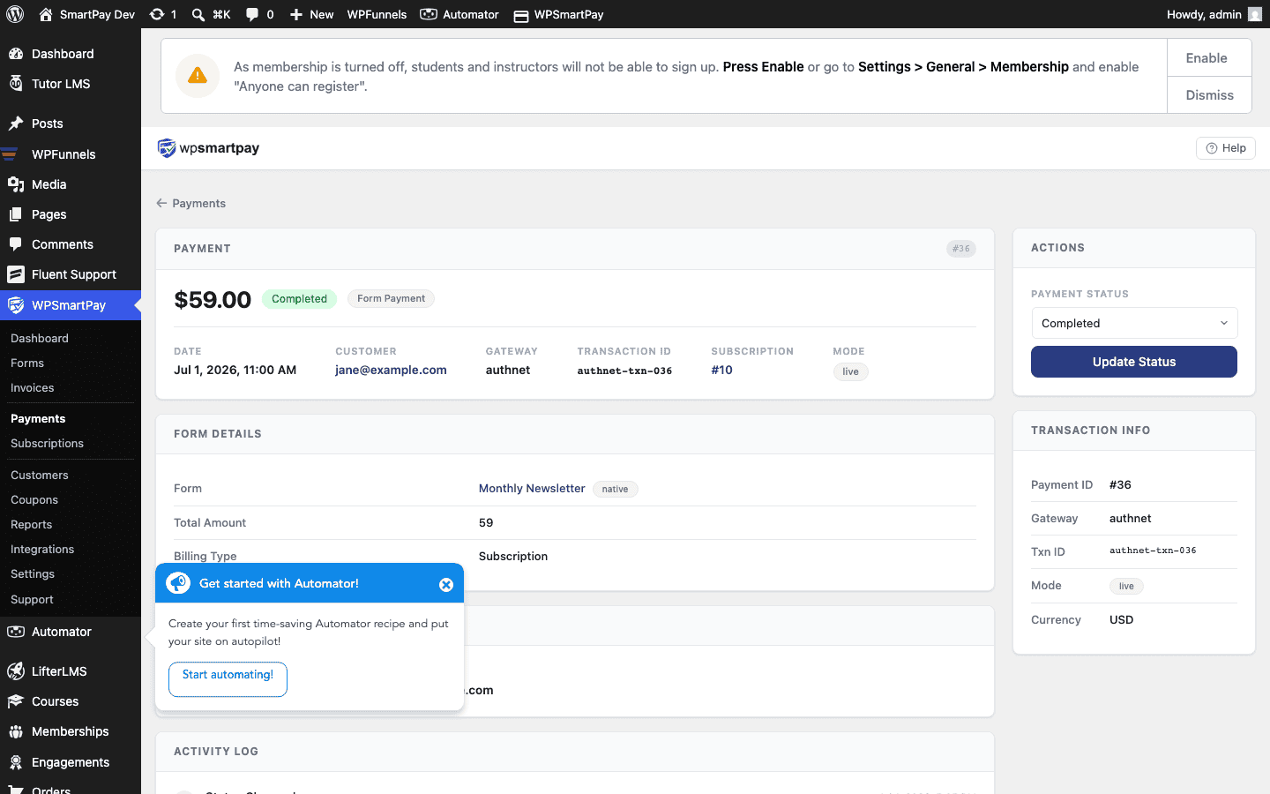
Task: Open Automator in the admin bar
Action: point(459,14)
